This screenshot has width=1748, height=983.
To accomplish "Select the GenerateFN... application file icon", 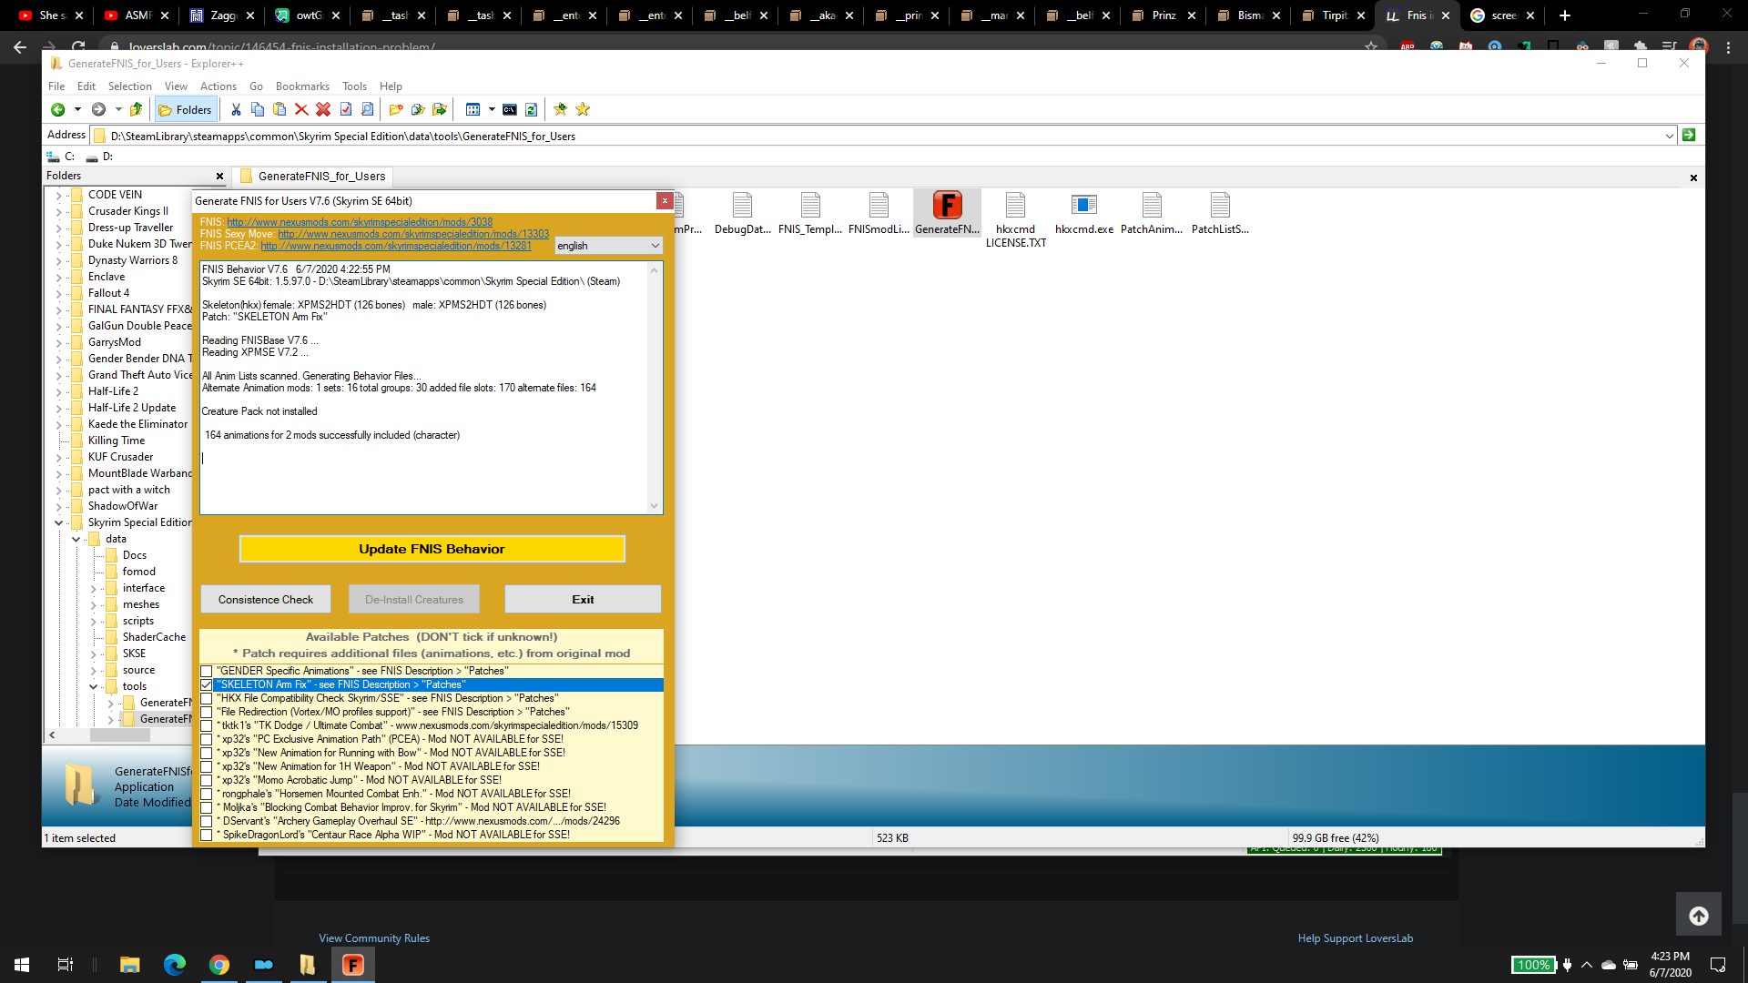I will [x=947, y=213].
